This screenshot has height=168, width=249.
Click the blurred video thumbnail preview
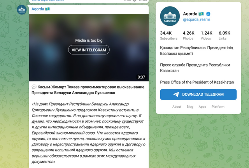[89, 48]
